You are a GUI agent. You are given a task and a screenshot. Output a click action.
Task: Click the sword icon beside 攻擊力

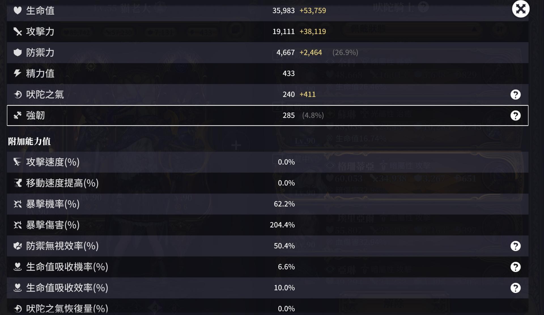18,31
